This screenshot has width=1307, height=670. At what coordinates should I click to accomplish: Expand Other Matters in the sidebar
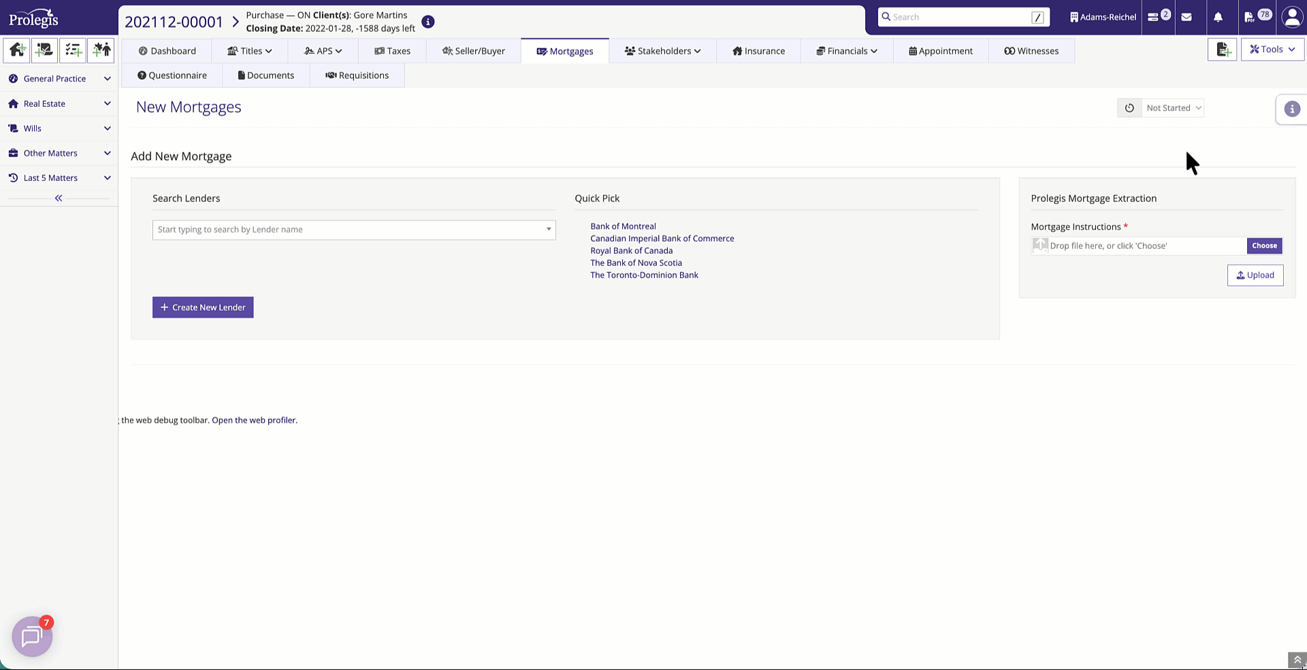coord(59,153)
